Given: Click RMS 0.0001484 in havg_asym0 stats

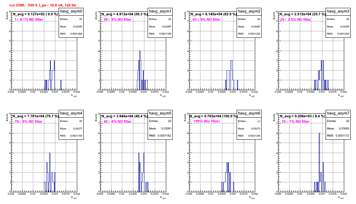Looking at the screenshot, I should tap(71, 34).
